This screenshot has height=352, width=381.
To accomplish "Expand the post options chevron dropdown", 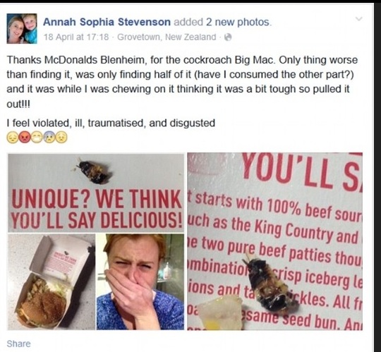I will [358, 19].
